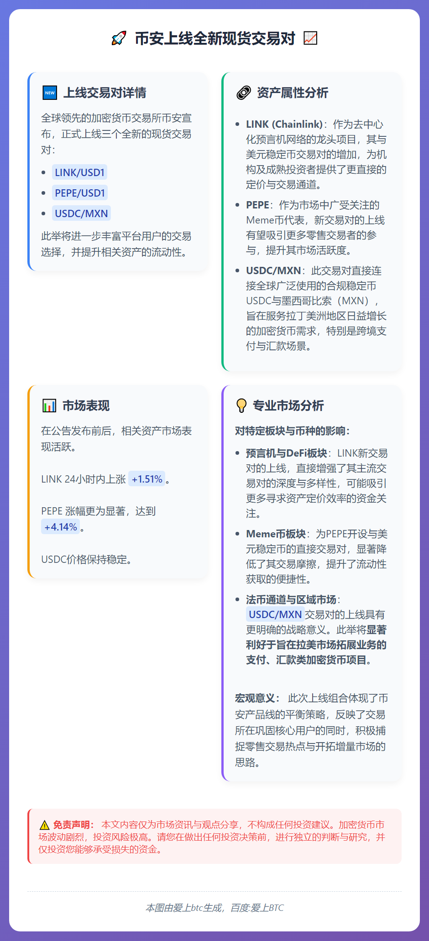Click the text LINK 24小时内上涨
Image resolution: width=429 pixels, height=941 pixels.
(83, 479)
